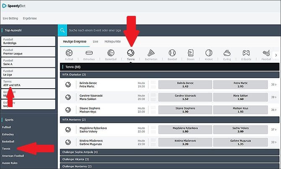Click the search magnifier icon

click(62, 30)
